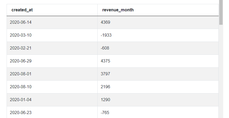Click the revenue value -765
Screen dimensions: 229x118
[105, 113]
